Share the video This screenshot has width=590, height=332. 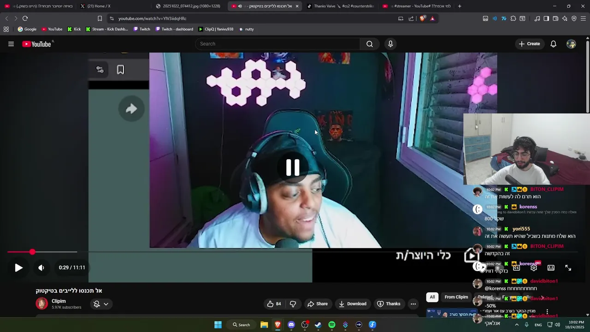click(317, 304)
